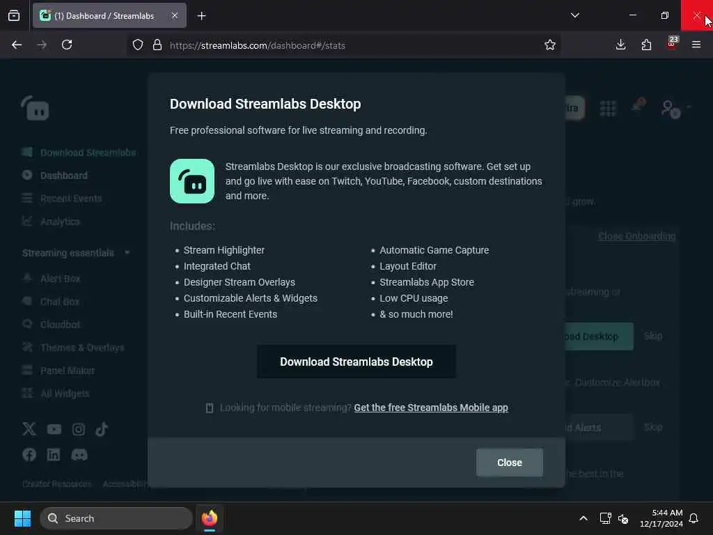Collapse the Streaming essentials section
Viewport: 713px width, 535px height.
point(76,253)
